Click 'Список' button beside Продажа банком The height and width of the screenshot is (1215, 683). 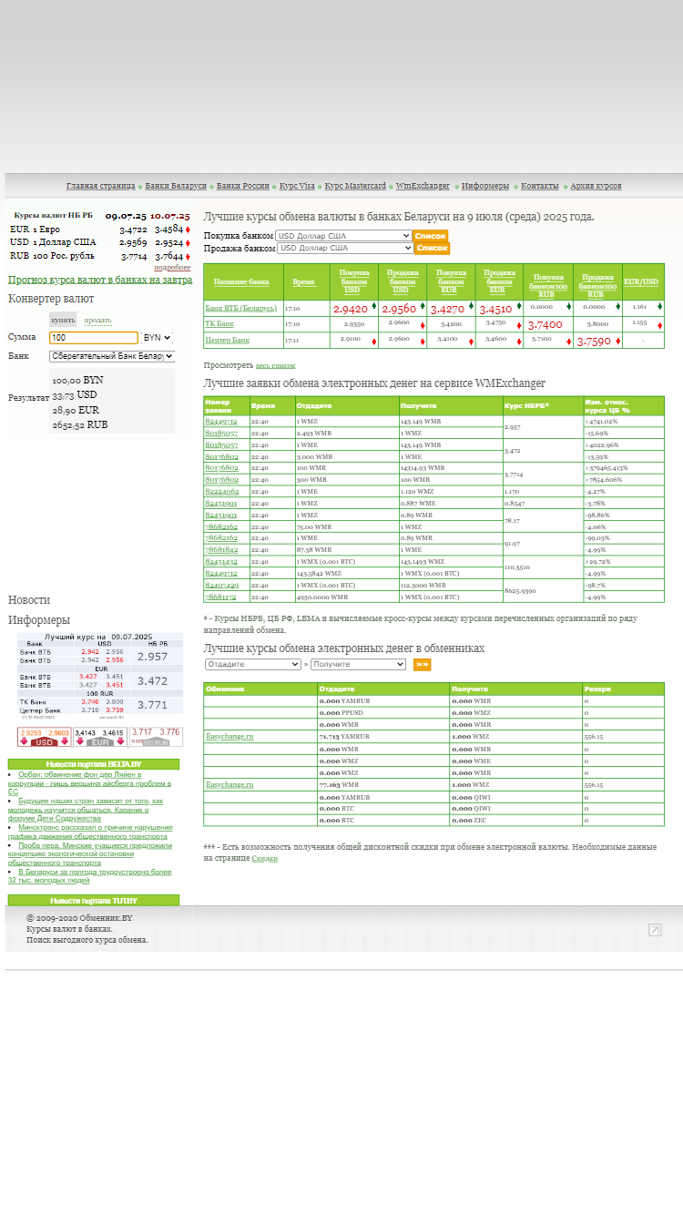(x=432, y=248)
